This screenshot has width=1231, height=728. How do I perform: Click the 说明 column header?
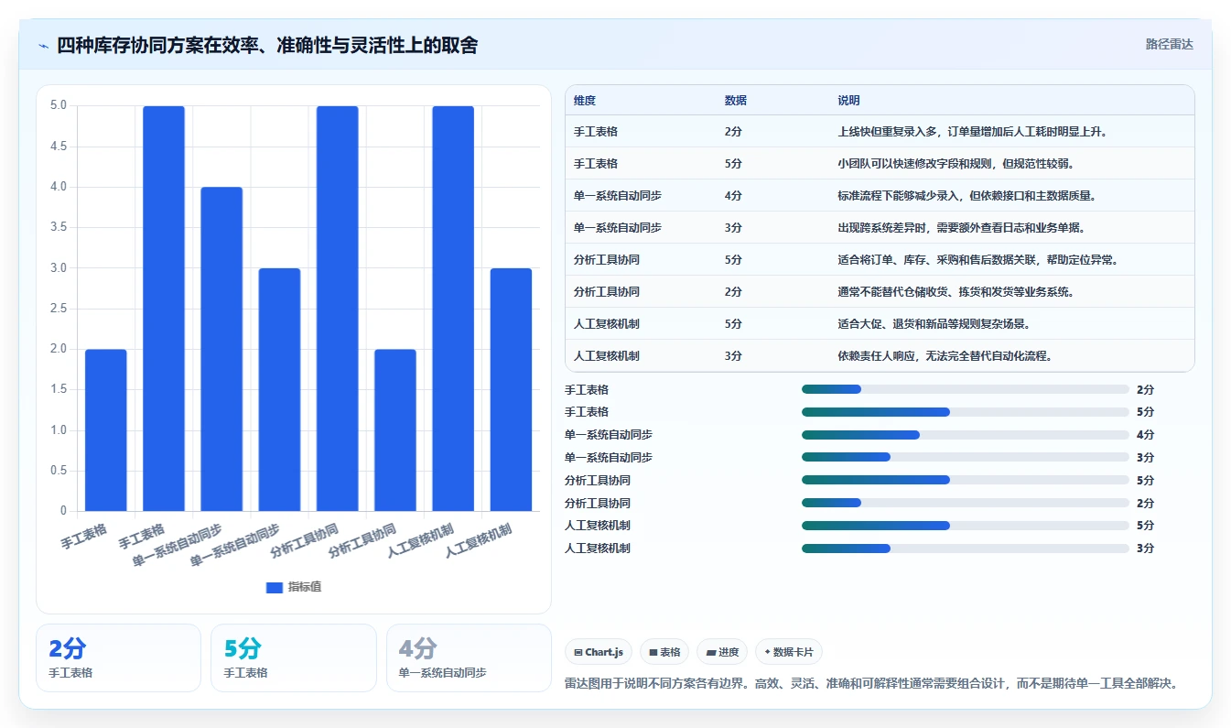tap(848, 101)
